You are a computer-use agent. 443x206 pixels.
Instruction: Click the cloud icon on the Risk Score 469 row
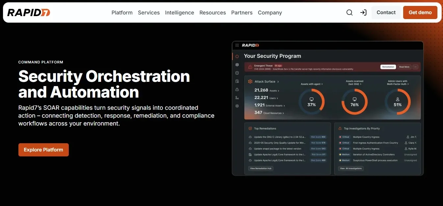point(250,160)
